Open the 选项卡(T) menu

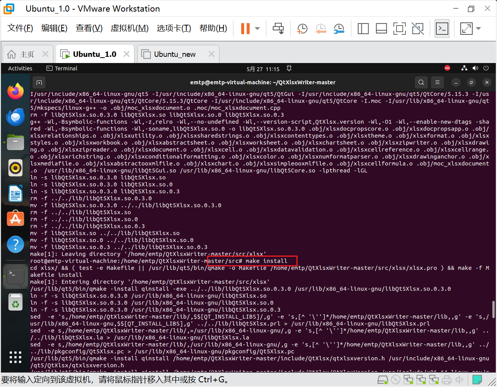[174, 28]
